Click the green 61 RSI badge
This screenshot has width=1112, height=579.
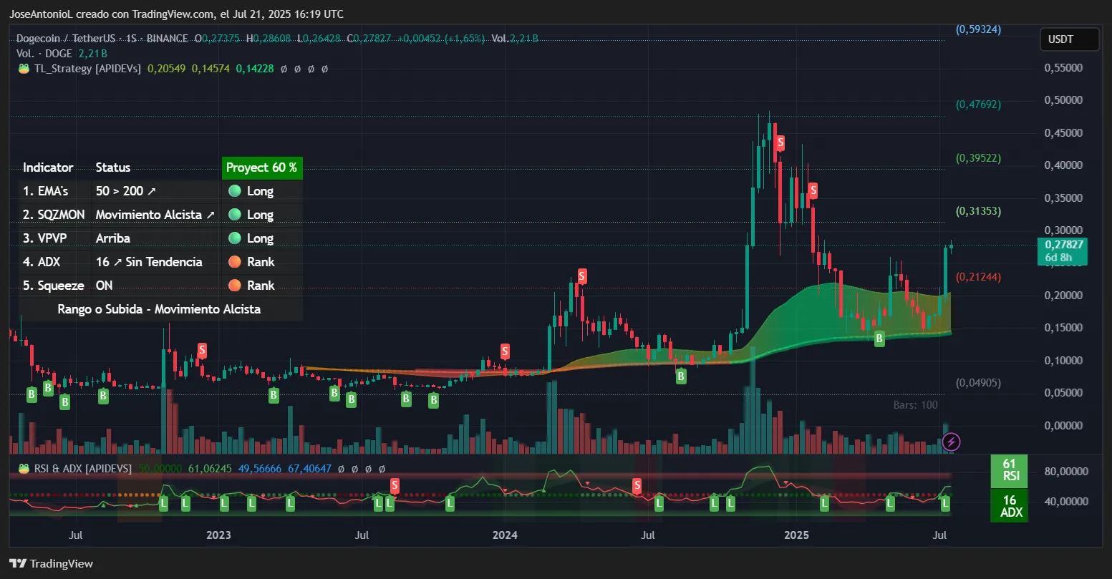1009,470
